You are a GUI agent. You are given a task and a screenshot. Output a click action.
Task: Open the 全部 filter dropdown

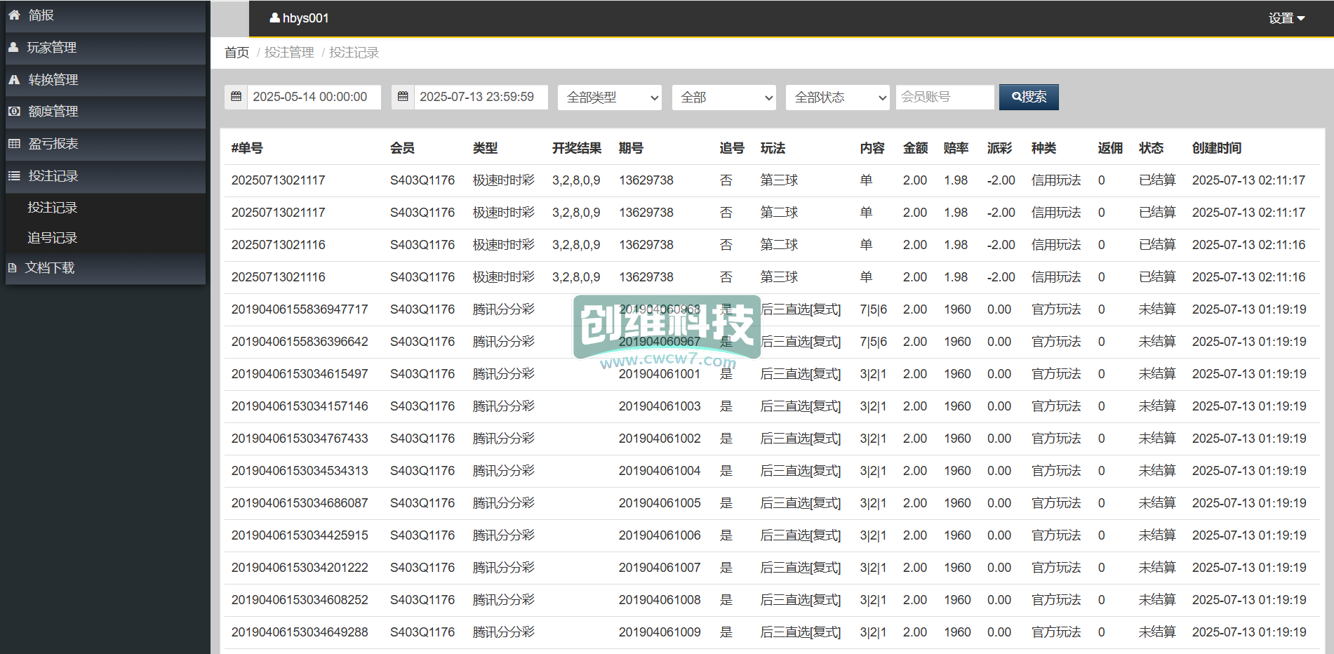tap(724, 97)
